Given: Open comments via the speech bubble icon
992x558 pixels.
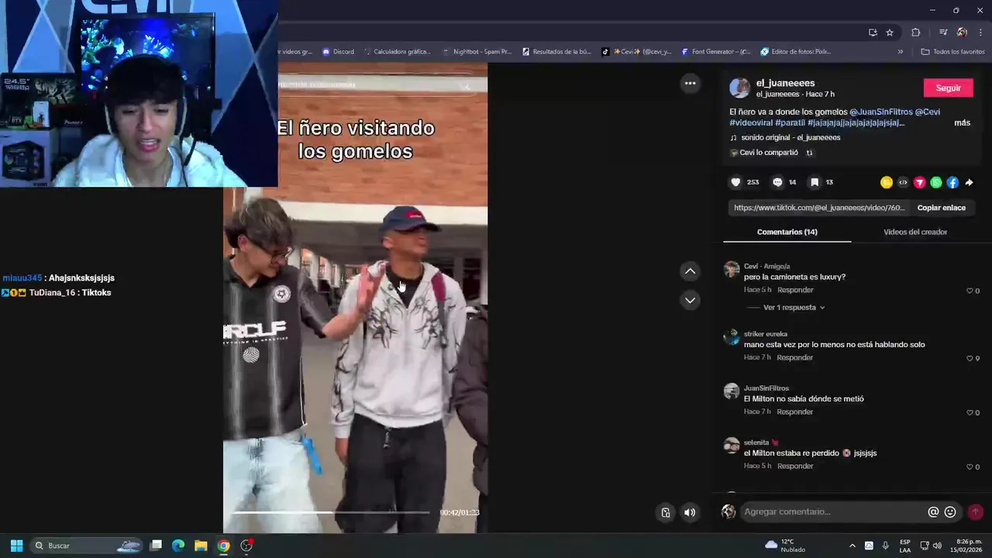Looking at the screenshot, I should (x=777, y=182).
